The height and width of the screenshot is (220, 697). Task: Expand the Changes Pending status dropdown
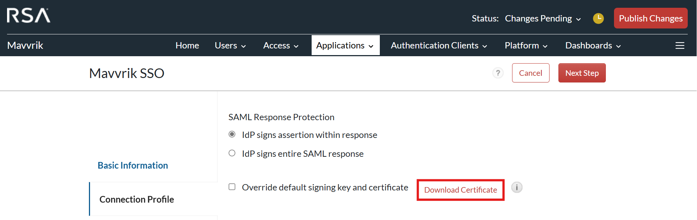pyautogui.click(x=542, y=18)
